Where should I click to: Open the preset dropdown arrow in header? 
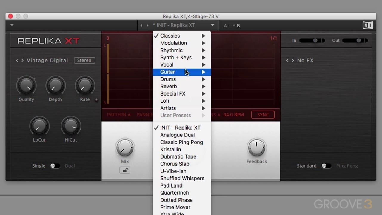(x=212, y=25)
